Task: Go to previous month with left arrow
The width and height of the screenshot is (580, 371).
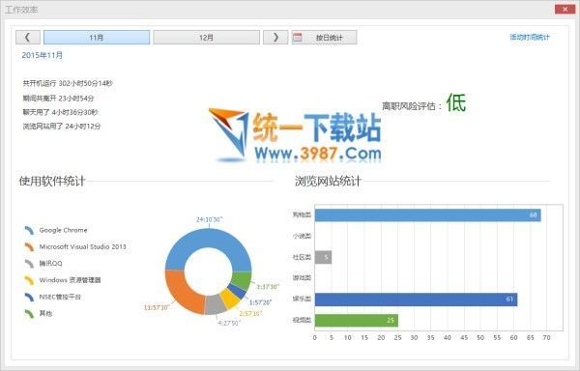Action: click(x=28, y=38)
